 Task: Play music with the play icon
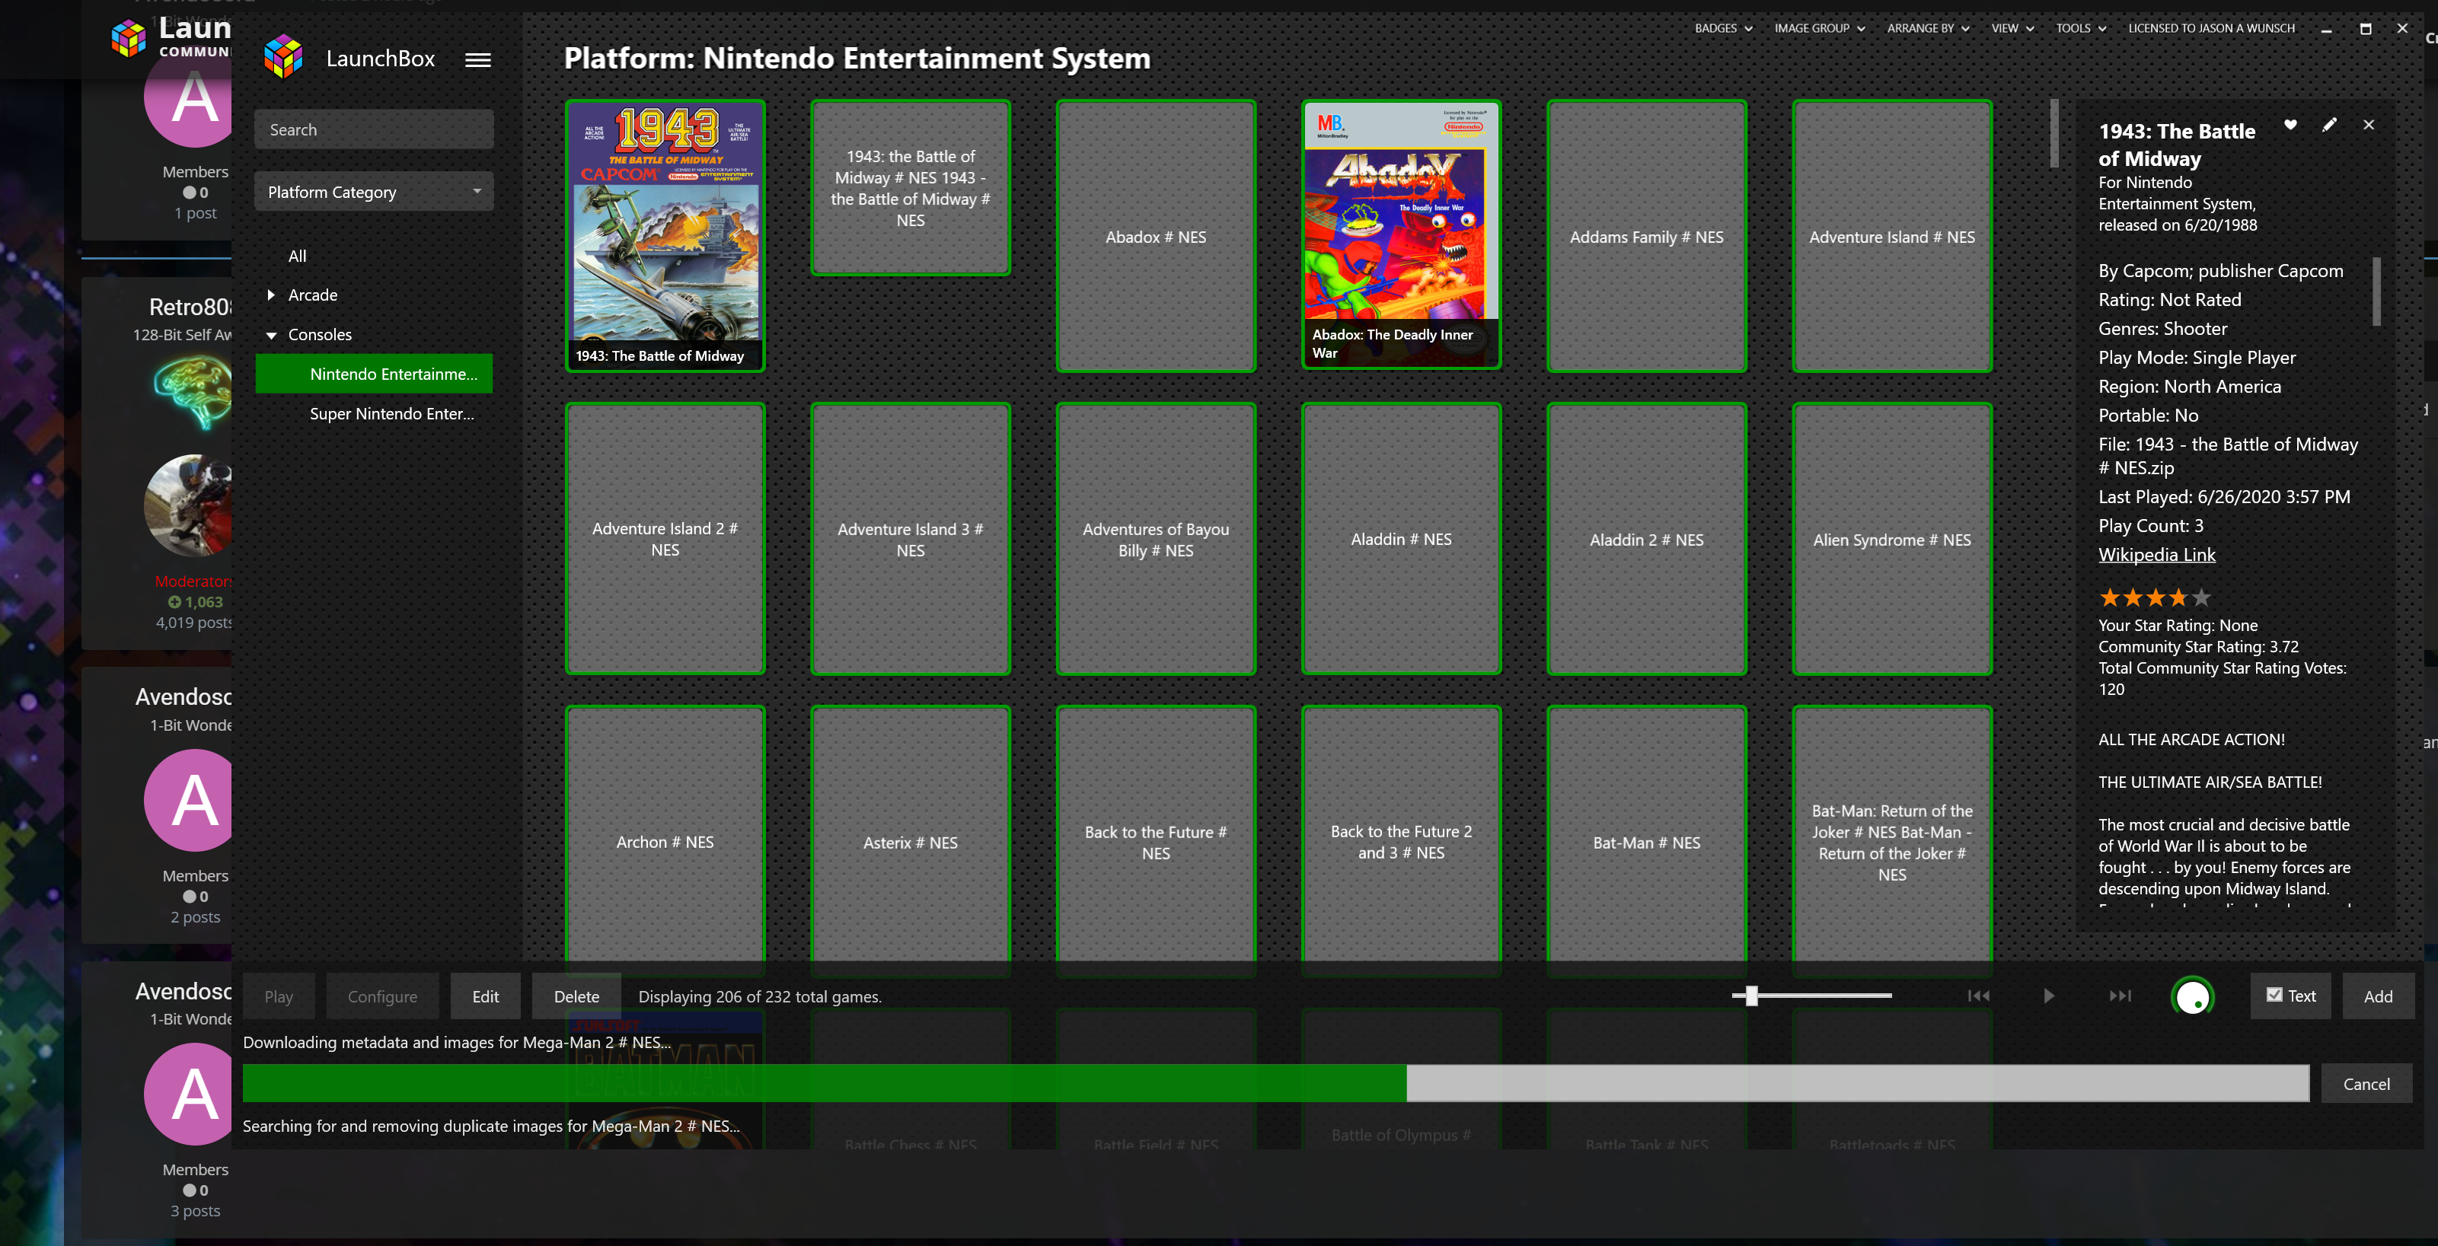pyautogui.click(x=2049, y=996)
